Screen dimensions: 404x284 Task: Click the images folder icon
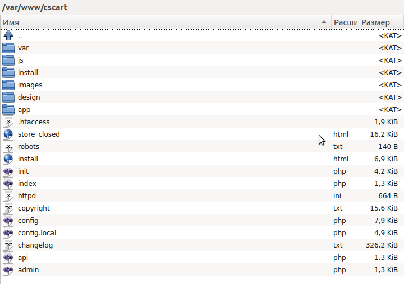[8, 85]
